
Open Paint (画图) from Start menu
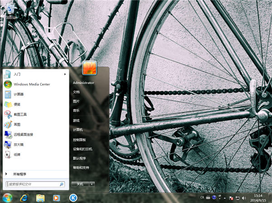click(17, 124)
